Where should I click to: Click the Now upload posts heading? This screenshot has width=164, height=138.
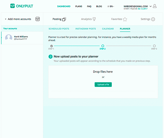76,57
